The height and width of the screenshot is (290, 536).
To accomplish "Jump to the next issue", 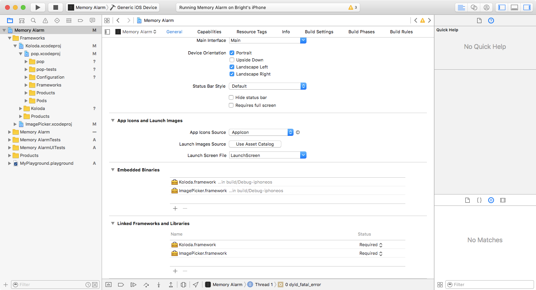I will click(430, 20).
